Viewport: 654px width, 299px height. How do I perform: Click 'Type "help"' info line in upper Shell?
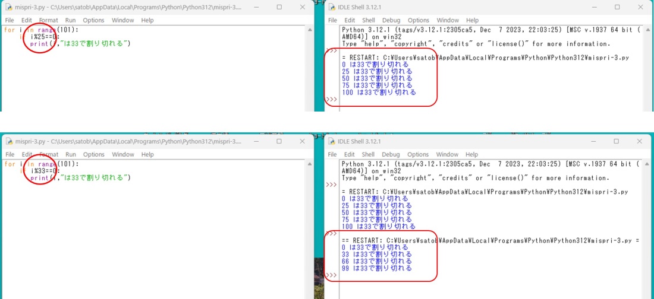[476, 44]
